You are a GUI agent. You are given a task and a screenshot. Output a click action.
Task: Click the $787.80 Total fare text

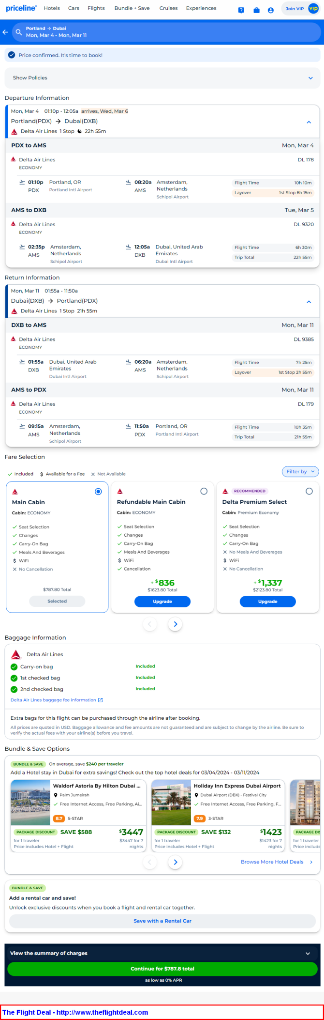pyautogui.click(x=57, y=589)
